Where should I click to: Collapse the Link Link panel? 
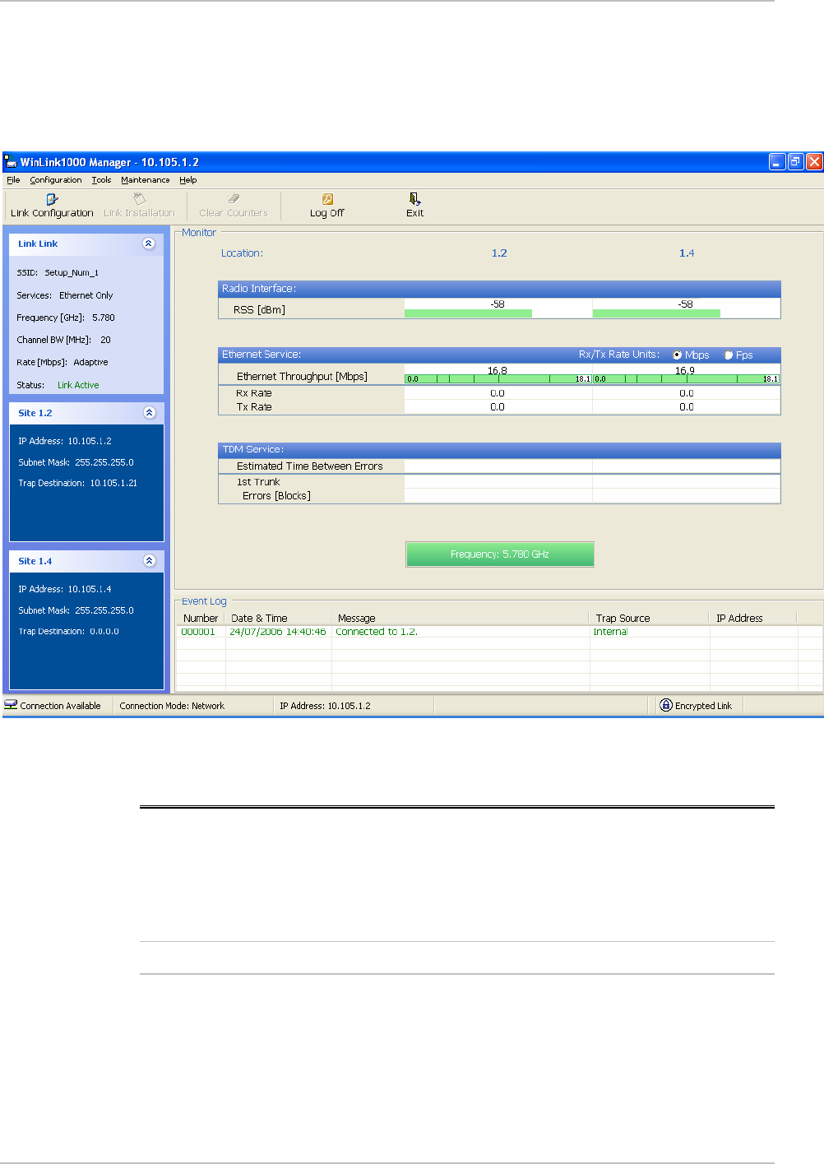tap(149, 243)
